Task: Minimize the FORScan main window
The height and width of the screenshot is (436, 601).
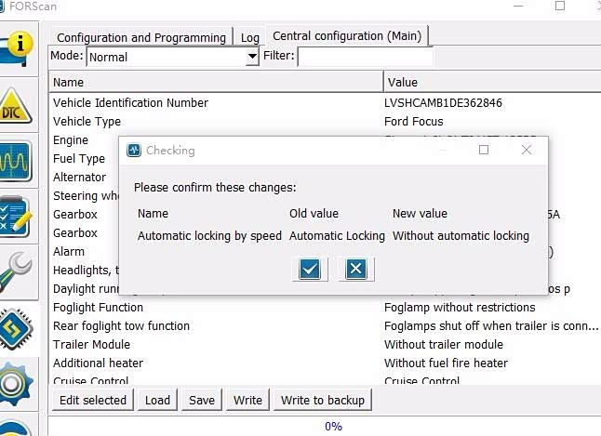Action: pos(518,6)
